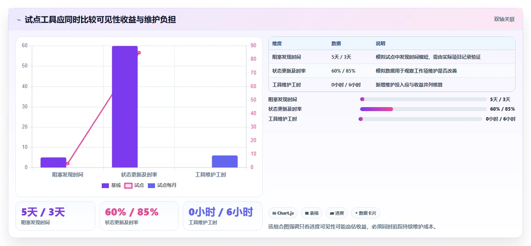Click the purple 基线 legend color box

coord(105,185)
